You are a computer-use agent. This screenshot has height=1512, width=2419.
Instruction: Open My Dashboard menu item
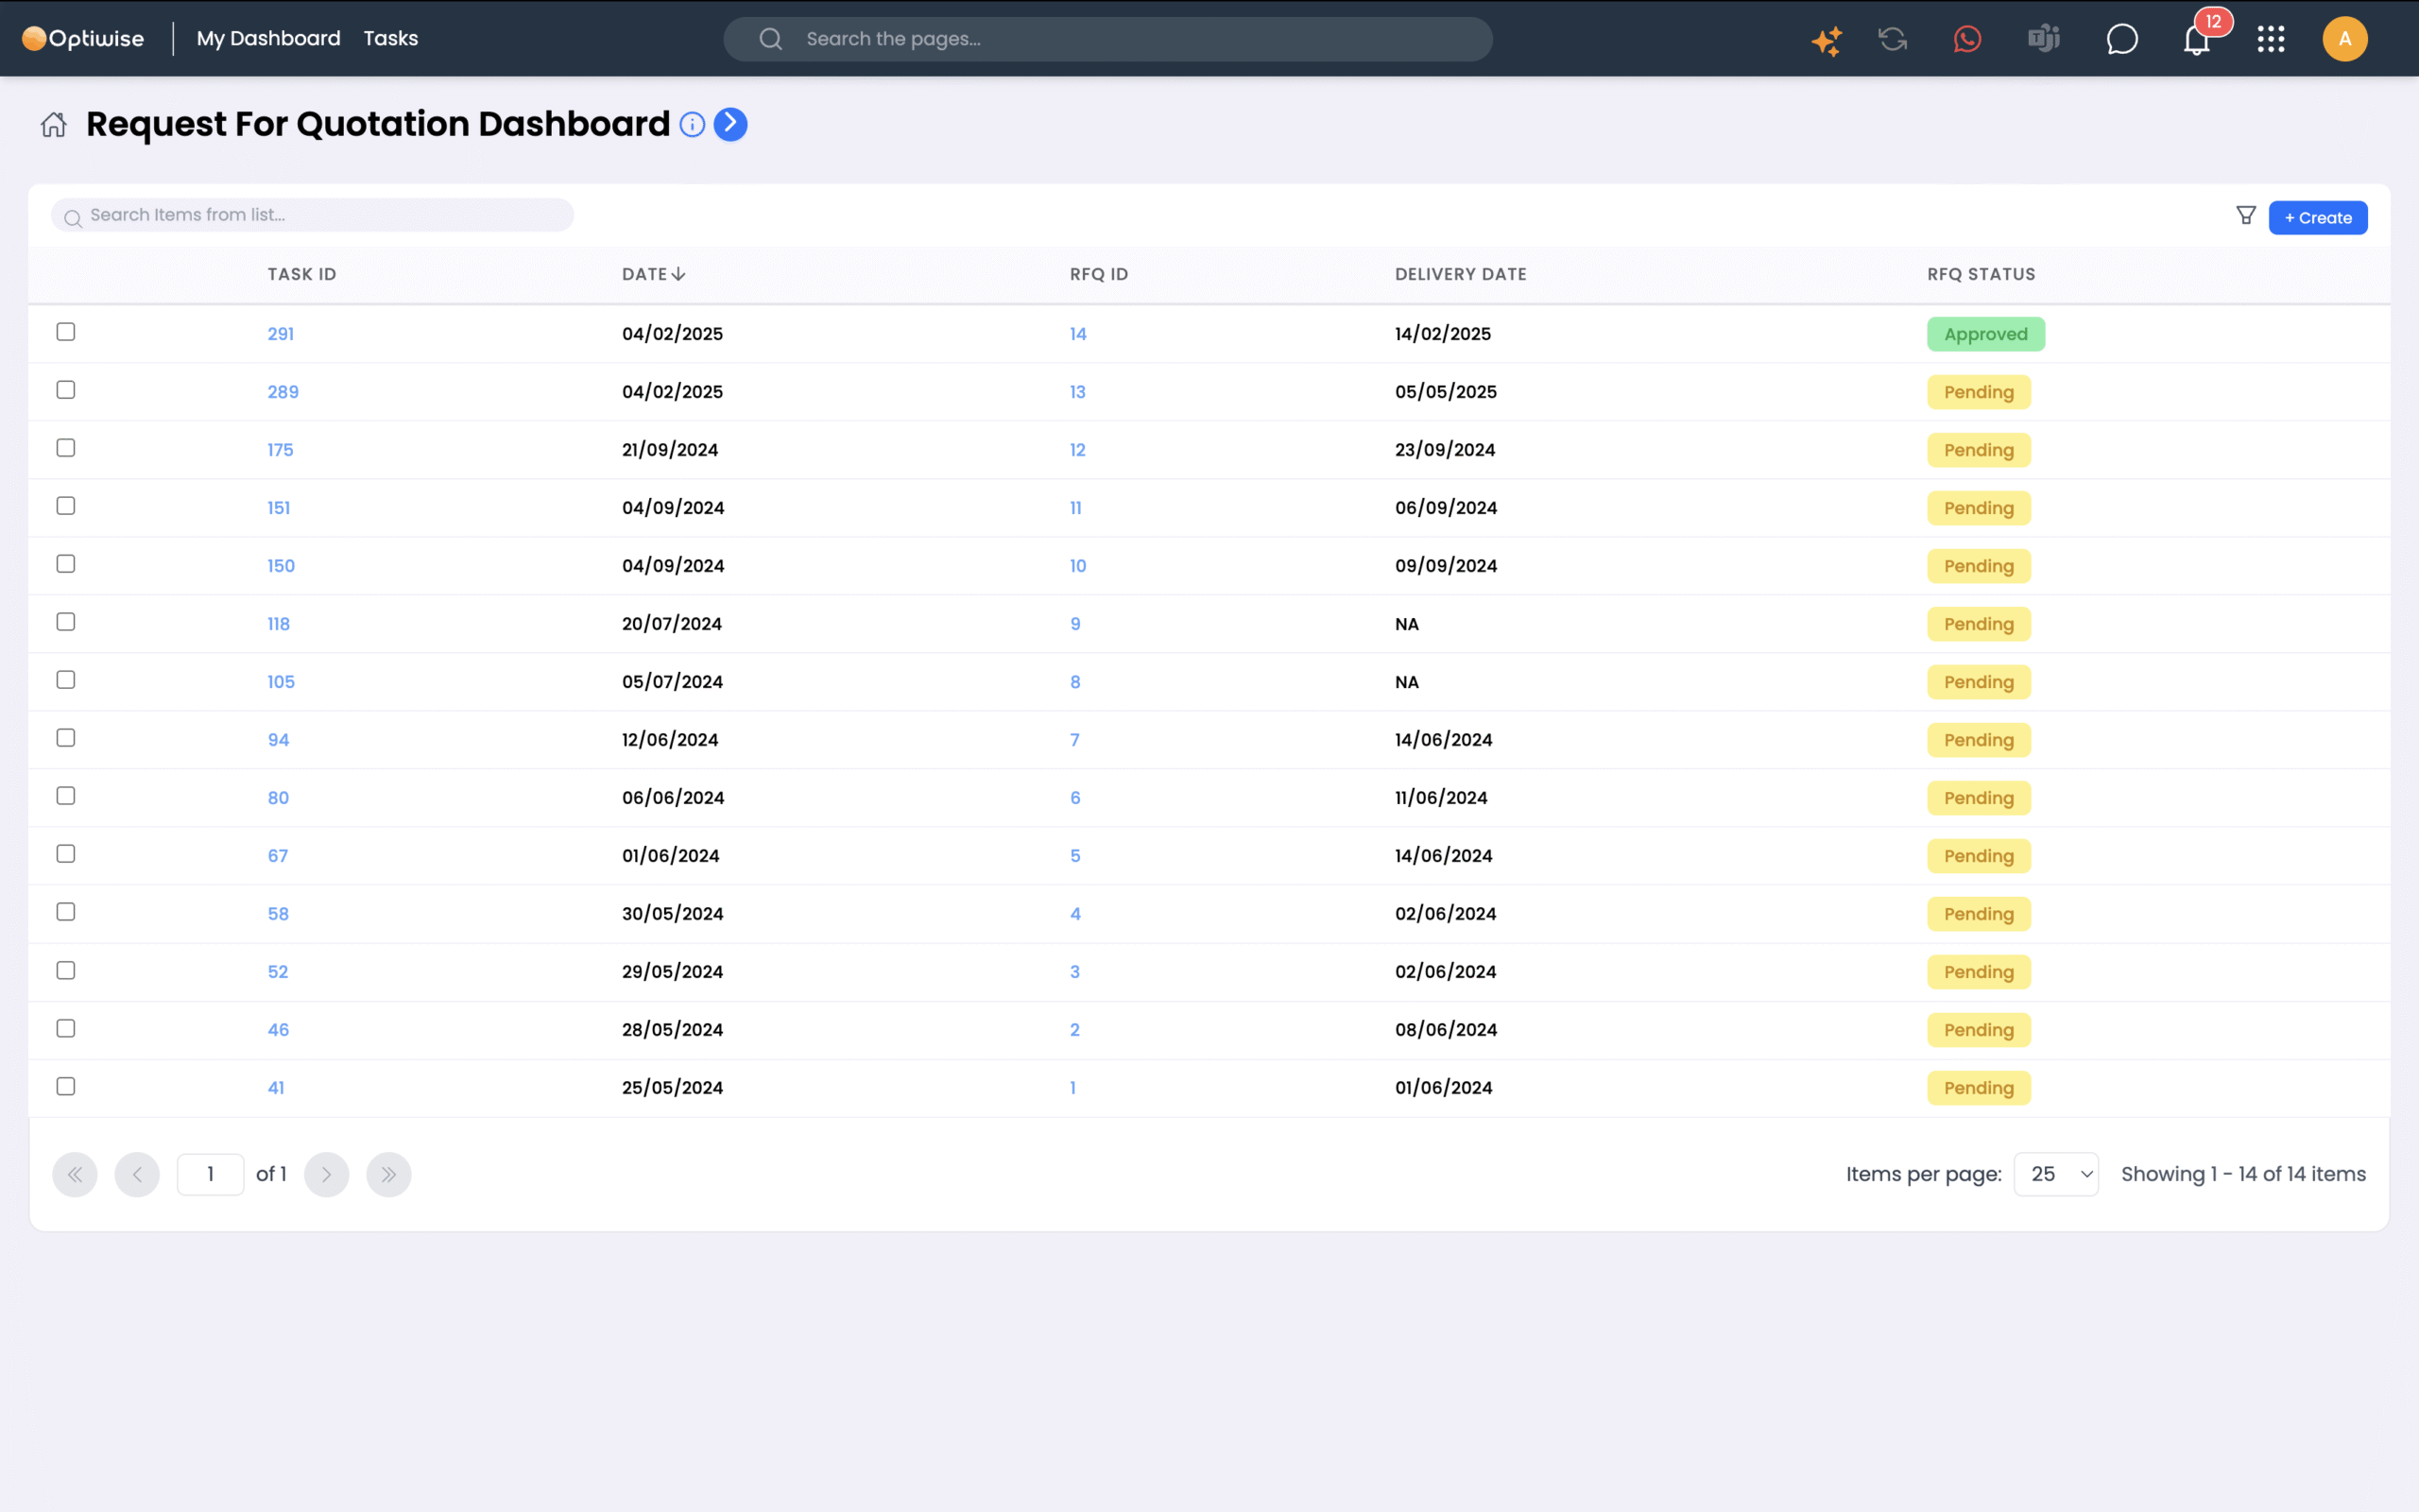[268, 38]
